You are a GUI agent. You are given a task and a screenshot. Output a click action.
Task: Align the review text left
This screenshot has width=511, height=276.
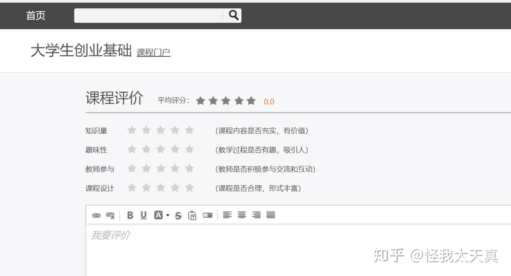point(227,215)
